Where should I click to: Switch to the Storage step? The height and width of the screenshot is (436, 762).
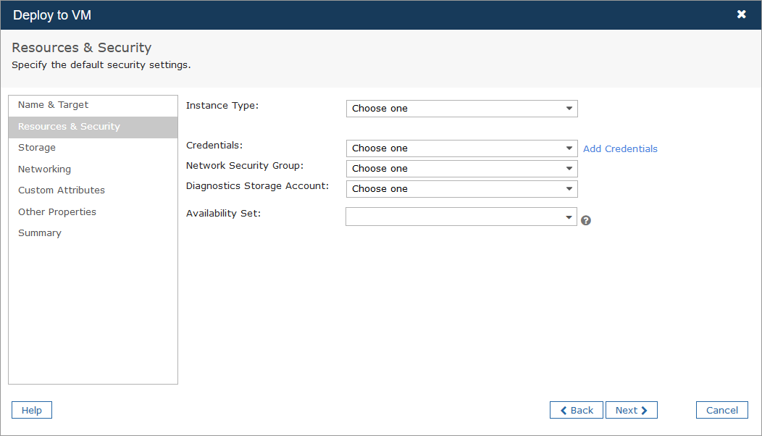(x=93, y=148)
